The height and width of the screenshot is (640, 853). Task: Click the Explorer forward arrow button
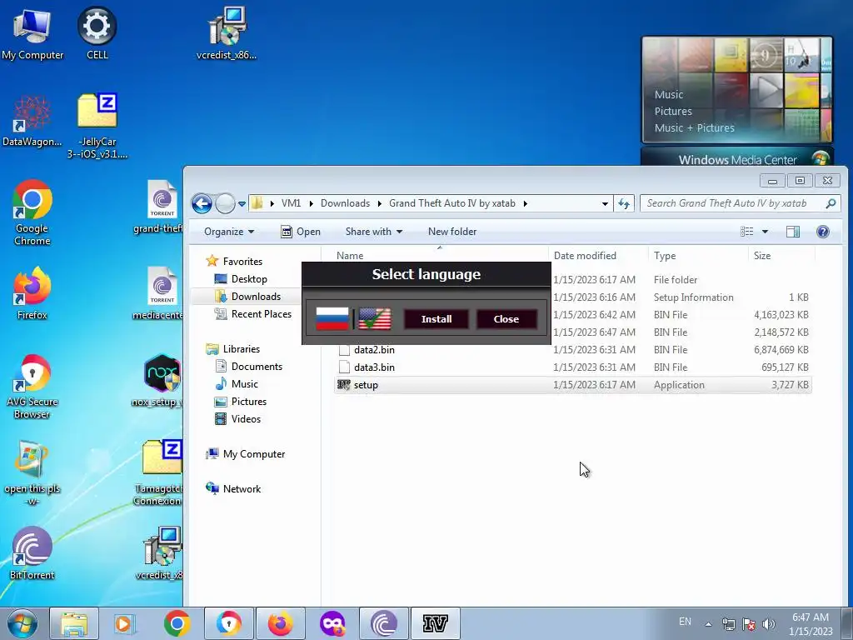coord(225,203)
